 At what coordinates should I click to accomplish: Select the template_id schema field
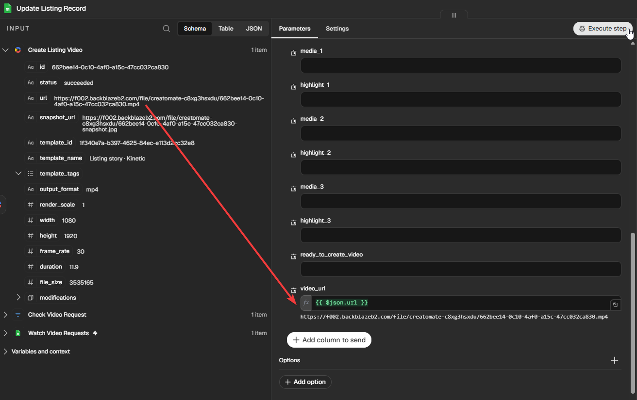pos(56,143)
